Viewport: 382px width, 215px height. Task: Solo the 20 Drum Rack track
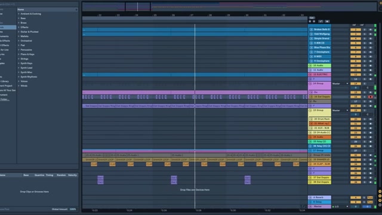(x=365, y=119)
